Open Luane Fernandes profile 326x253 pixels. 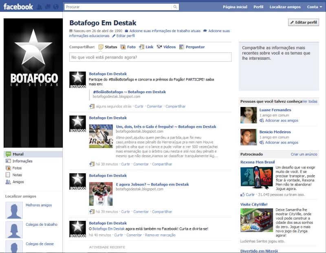(x=275, y=110)
